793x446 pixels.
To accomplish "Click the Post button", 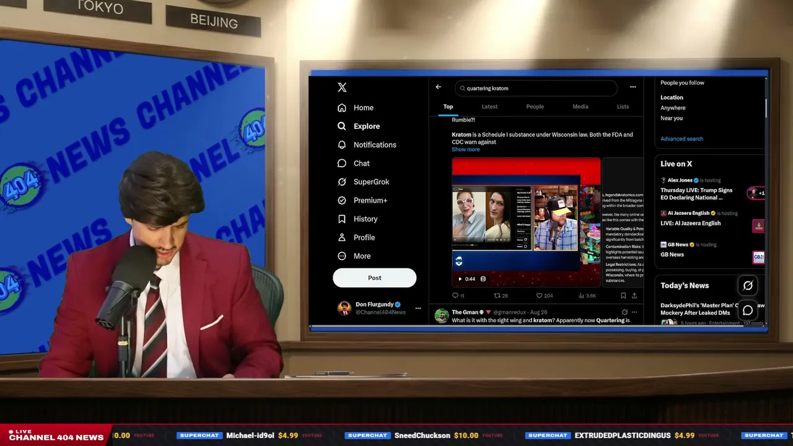I will 375,278.
